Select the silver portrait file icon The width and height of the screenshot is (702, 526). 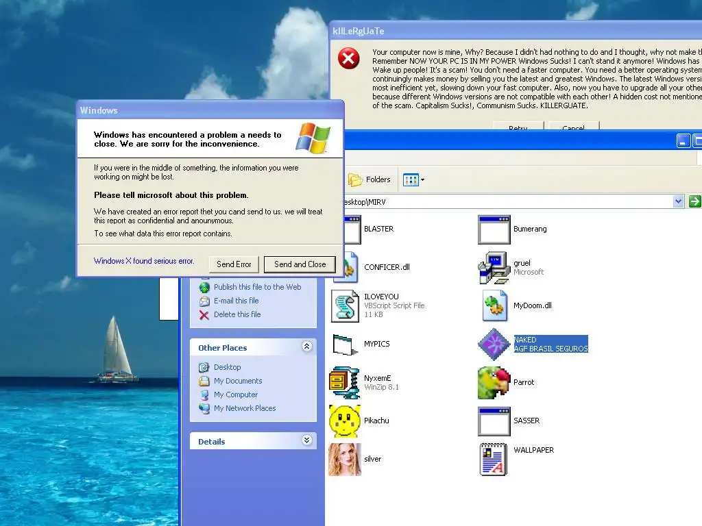(x=346, y=460)
